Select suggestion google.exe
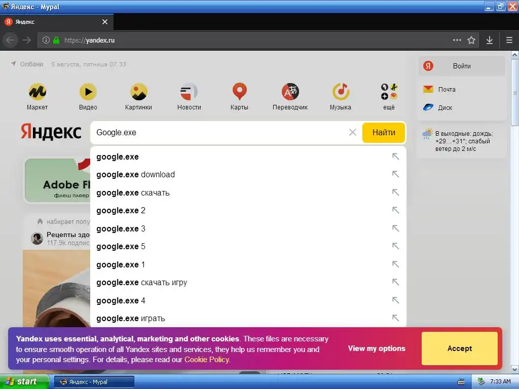 (248, 157)
